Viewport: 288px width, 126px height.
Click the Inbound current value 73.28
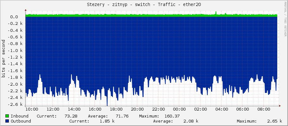(71, 116)
